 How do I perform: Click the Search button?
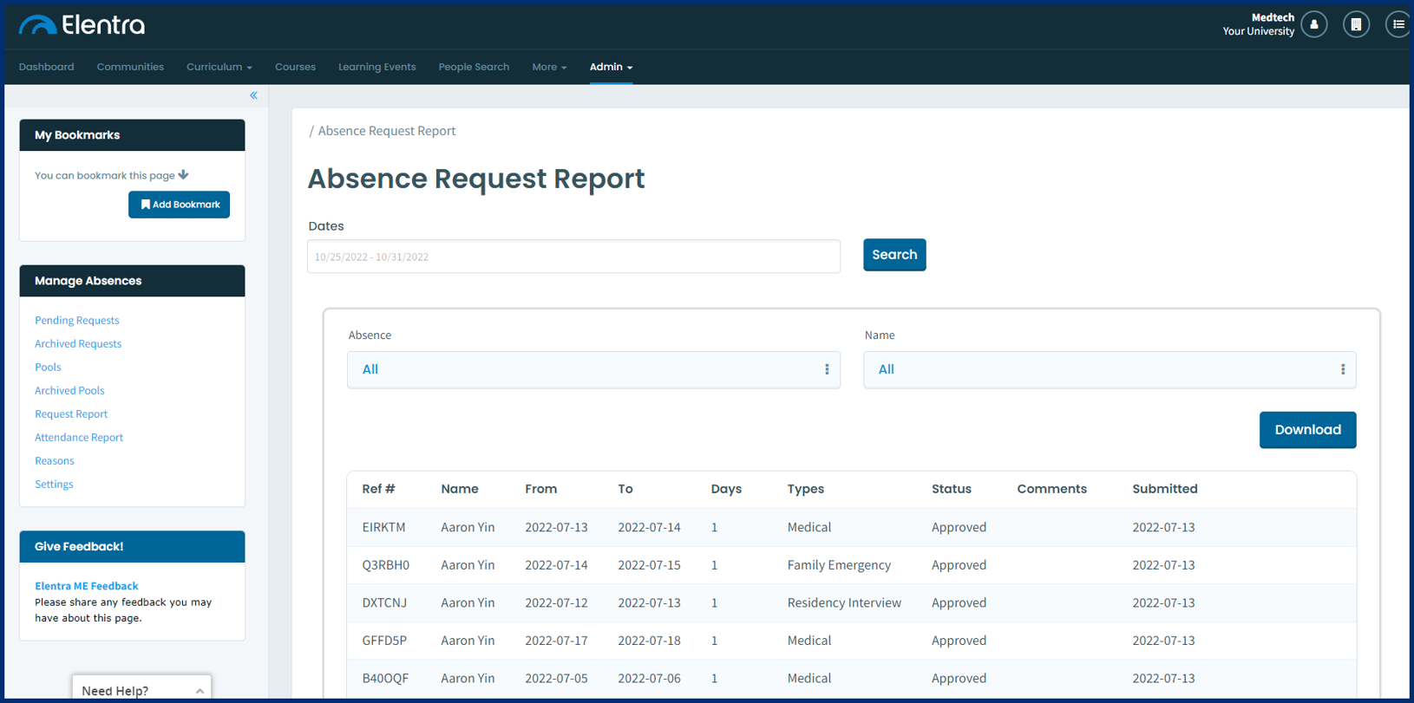coord(894,255)
